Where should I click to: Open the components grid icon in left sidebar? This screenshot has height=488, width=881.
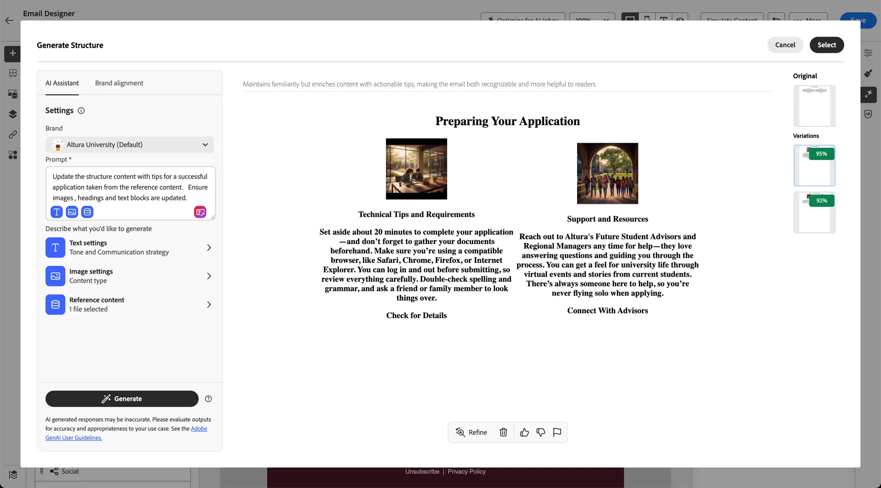coord(13,155)
